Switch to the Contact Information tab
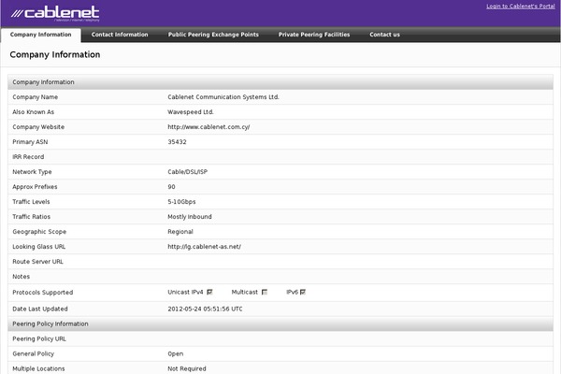 point(120,35)
